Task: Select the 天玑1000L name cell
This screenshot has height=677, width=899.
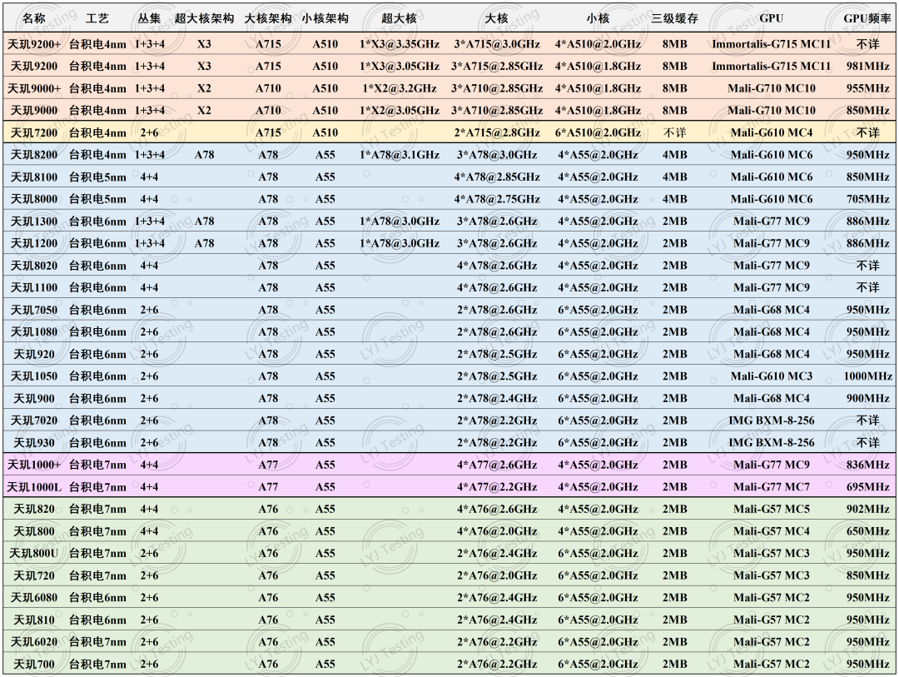Action: click(34, 487)
